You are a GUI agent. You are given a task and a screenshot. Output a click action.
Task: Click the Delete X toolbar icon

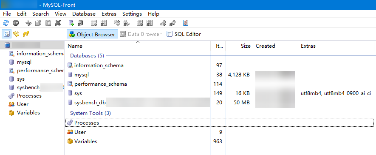58,23
